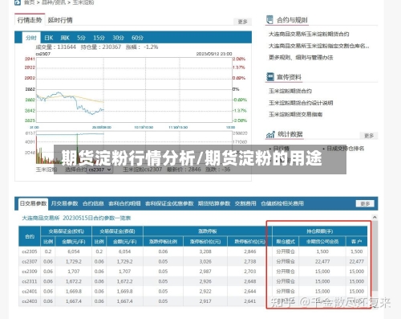Click the 涨幅 -1.2% text
Image resolution: width=401 pixels, height=319 pixels.
pyautogui.click(x=142, y=47)
